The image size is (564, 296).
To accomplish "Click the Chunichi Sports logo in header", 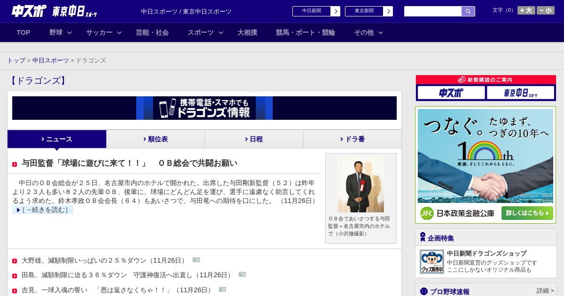I will click(x=29, y=11).
